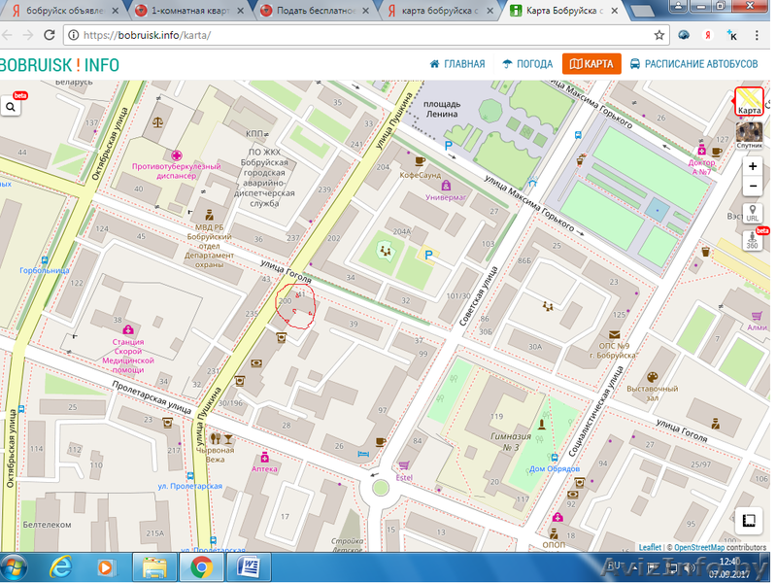Open the Yandex extension popup
This screenshot has width=777, height=583.
(709, 35)
